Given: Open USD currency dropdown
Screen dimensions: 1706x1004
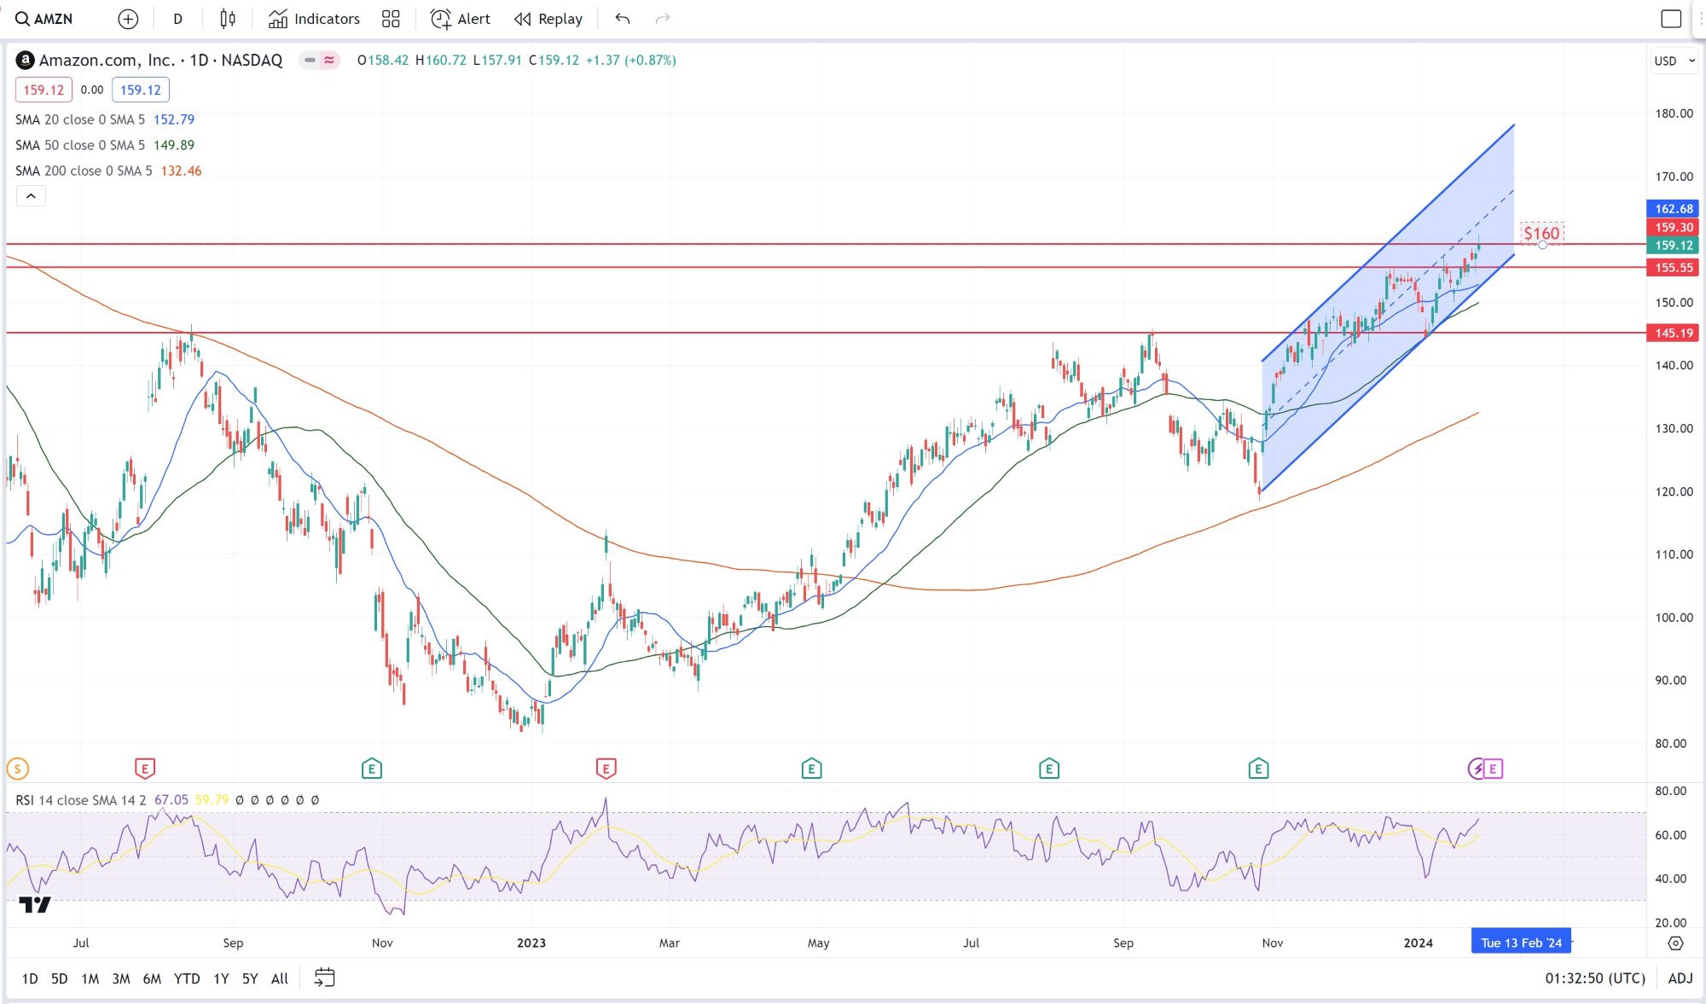Looking at the screenshot, I should pos(1674,61).
